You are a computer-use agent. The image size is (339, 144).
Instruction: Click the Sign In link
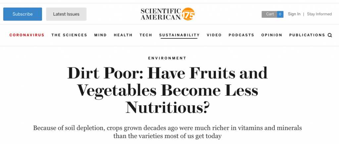pos(294,14)
